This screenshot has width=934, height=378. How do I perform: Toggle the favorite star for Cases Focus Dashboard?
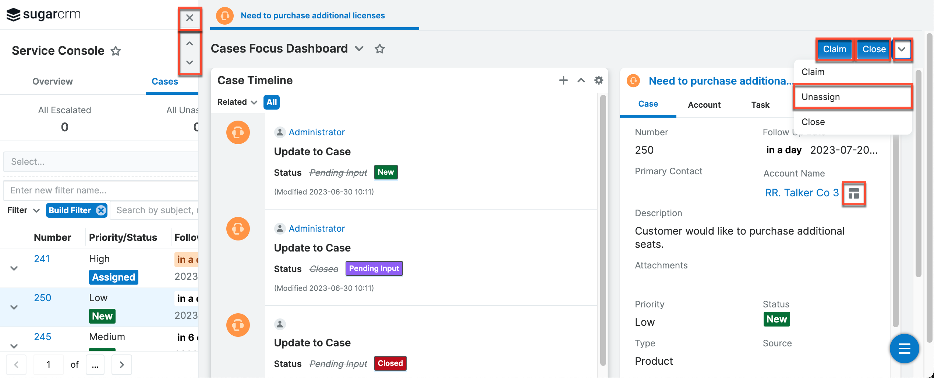[x=379, y=49]
